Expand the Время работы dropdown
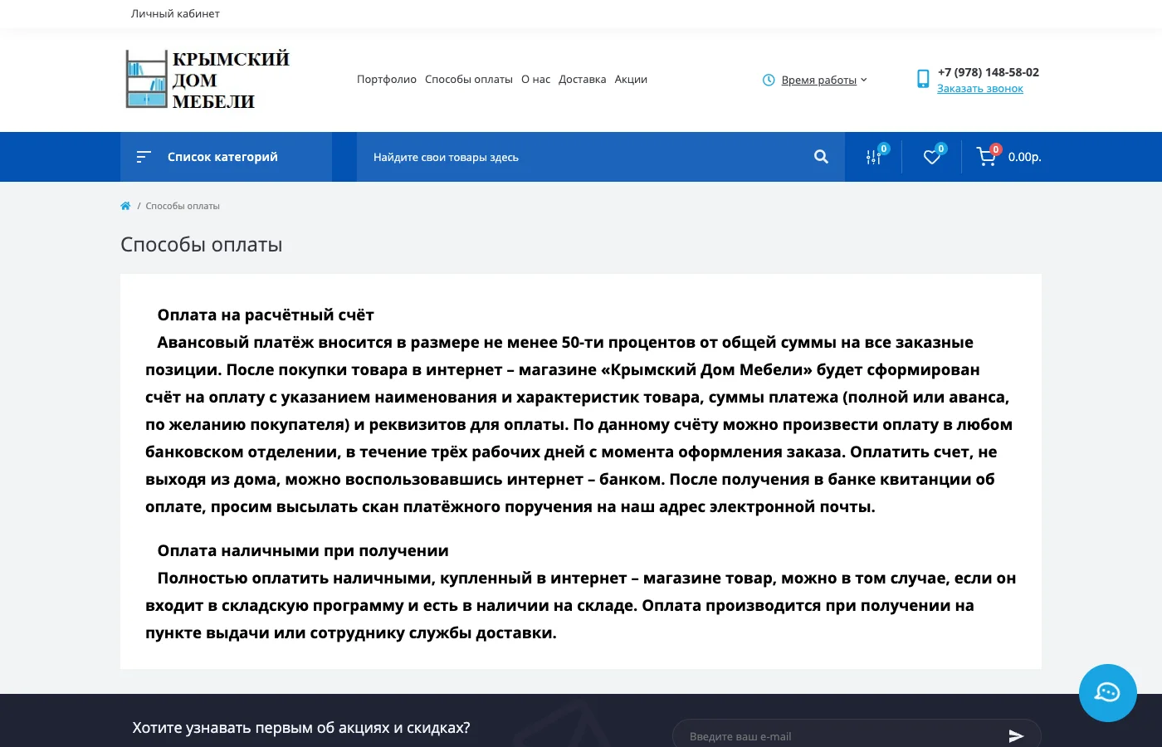 (x=823, y=80)
